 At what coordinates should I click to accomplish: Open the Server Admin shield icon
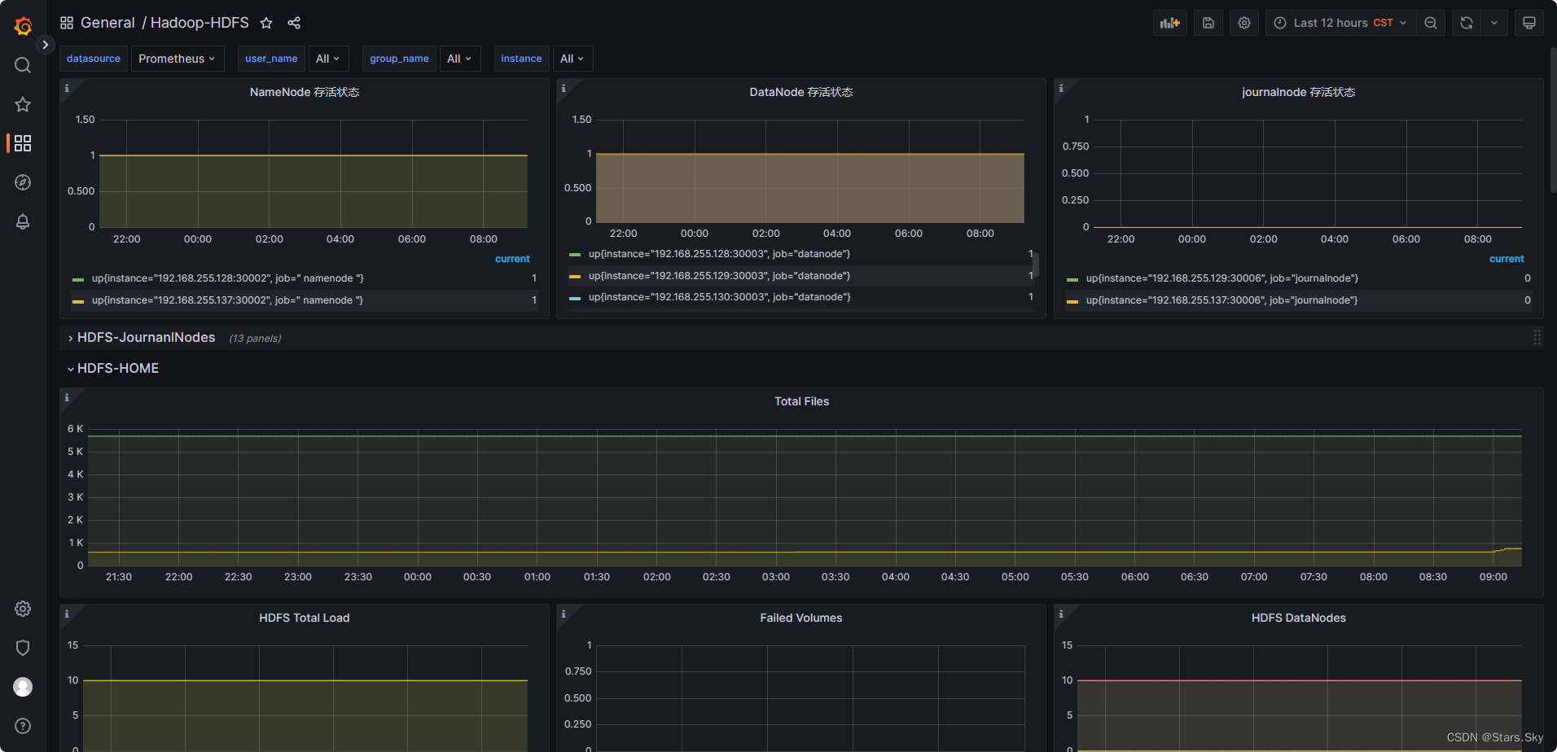tap(23, 648)
